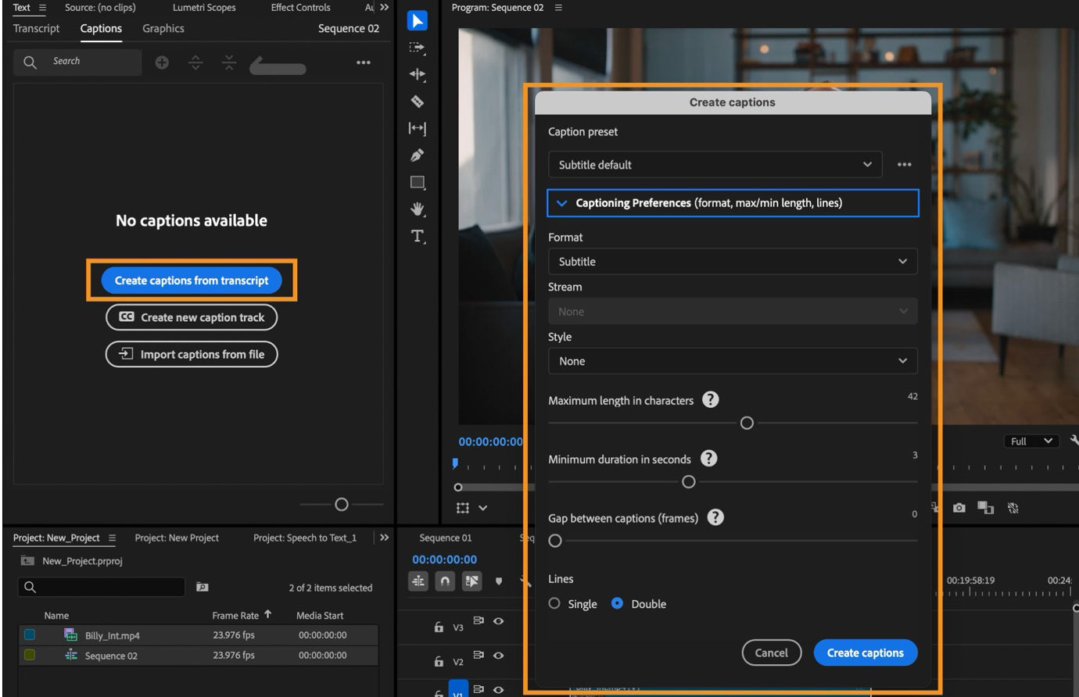This screenshot has height=697, width=1079.
Task: Switch to the Transcript tab
Action: pyautogui.click(x=36, y=28)
